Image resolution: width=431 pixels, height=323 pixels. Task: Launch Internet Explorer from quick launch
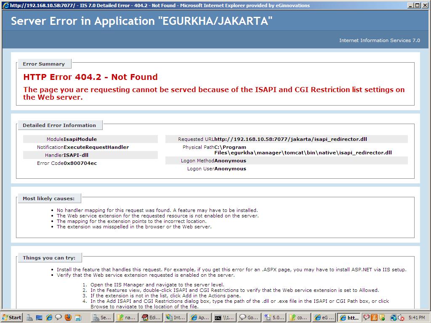(x=49, y=318)
